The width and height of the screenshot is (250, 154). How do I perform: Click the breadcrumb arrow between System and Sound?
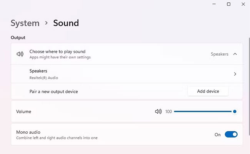coord(46,23)
